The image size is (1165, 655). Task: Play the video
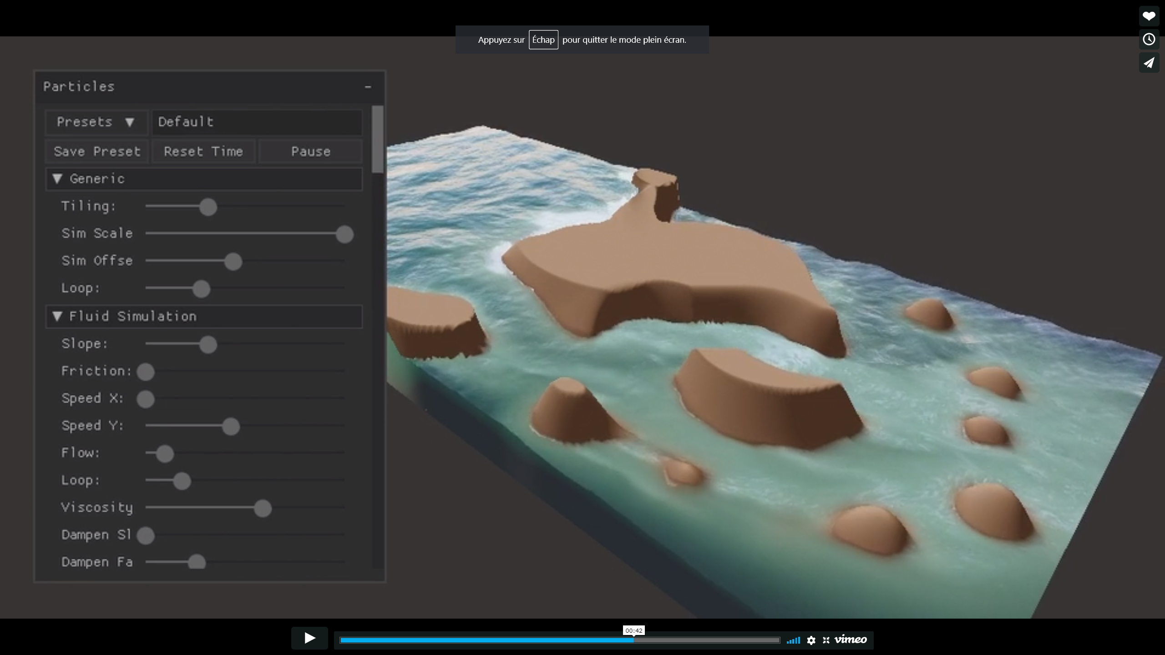(309, 638)
